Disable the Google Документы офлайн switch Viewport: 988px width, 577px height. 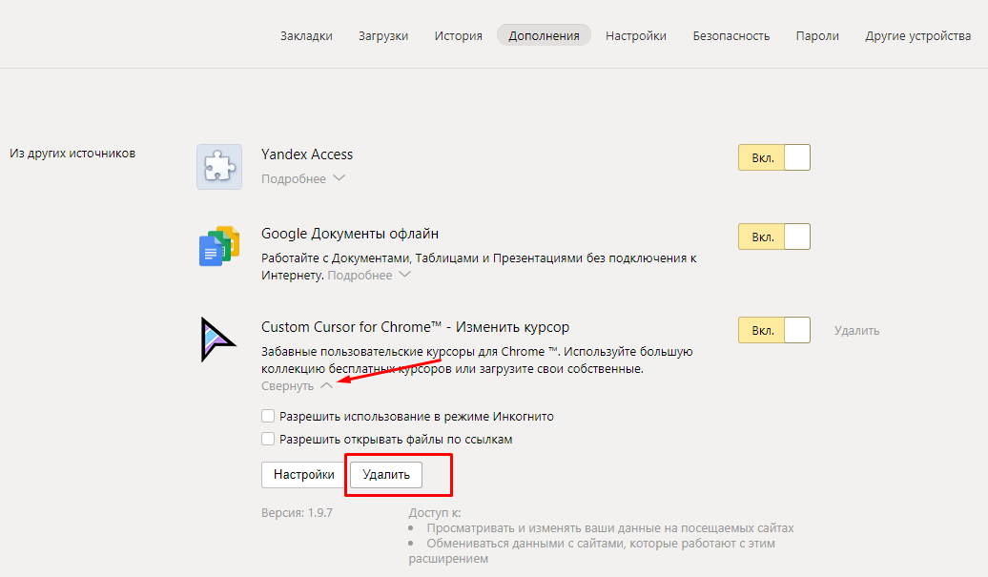pyautogui.click(x=773, y=237)
